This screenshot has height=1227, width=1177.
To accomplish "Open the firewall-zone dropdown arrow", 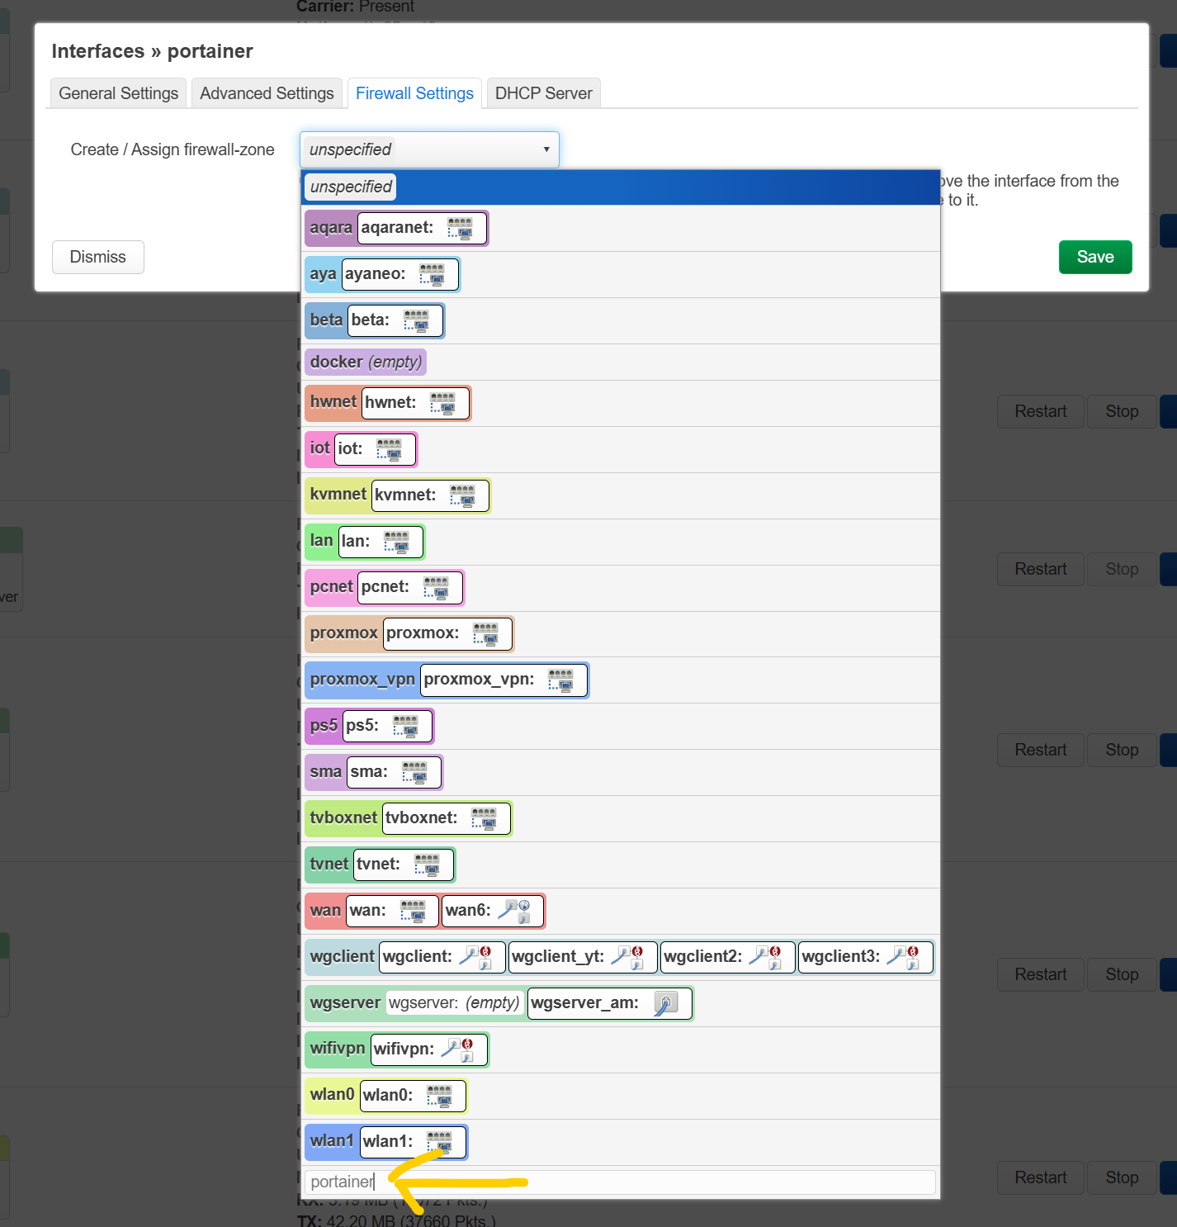I will [x=546, y=149].
